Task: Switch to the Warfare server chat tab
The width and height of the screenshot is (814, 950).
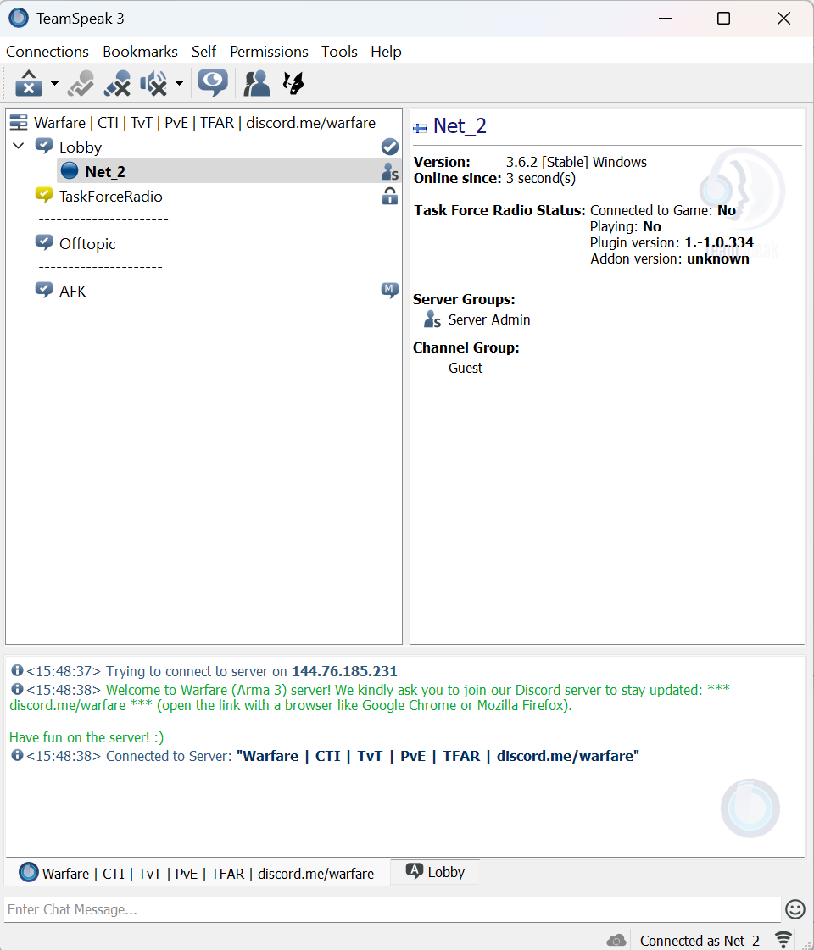Action: point(198,873)
